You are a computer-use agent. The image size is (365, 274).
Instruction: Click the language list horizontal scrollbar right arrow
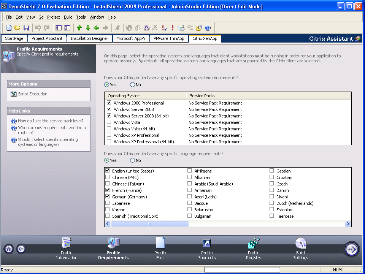point(348,224)
